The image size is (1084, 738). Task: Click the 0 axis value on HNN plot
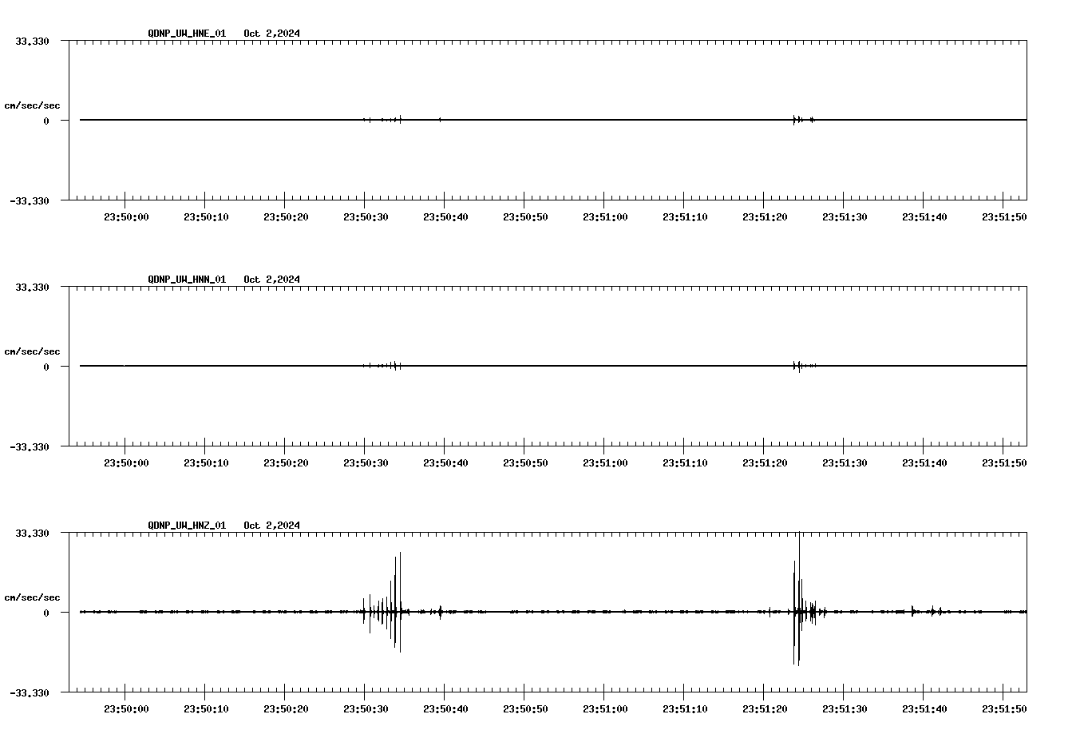46,367
